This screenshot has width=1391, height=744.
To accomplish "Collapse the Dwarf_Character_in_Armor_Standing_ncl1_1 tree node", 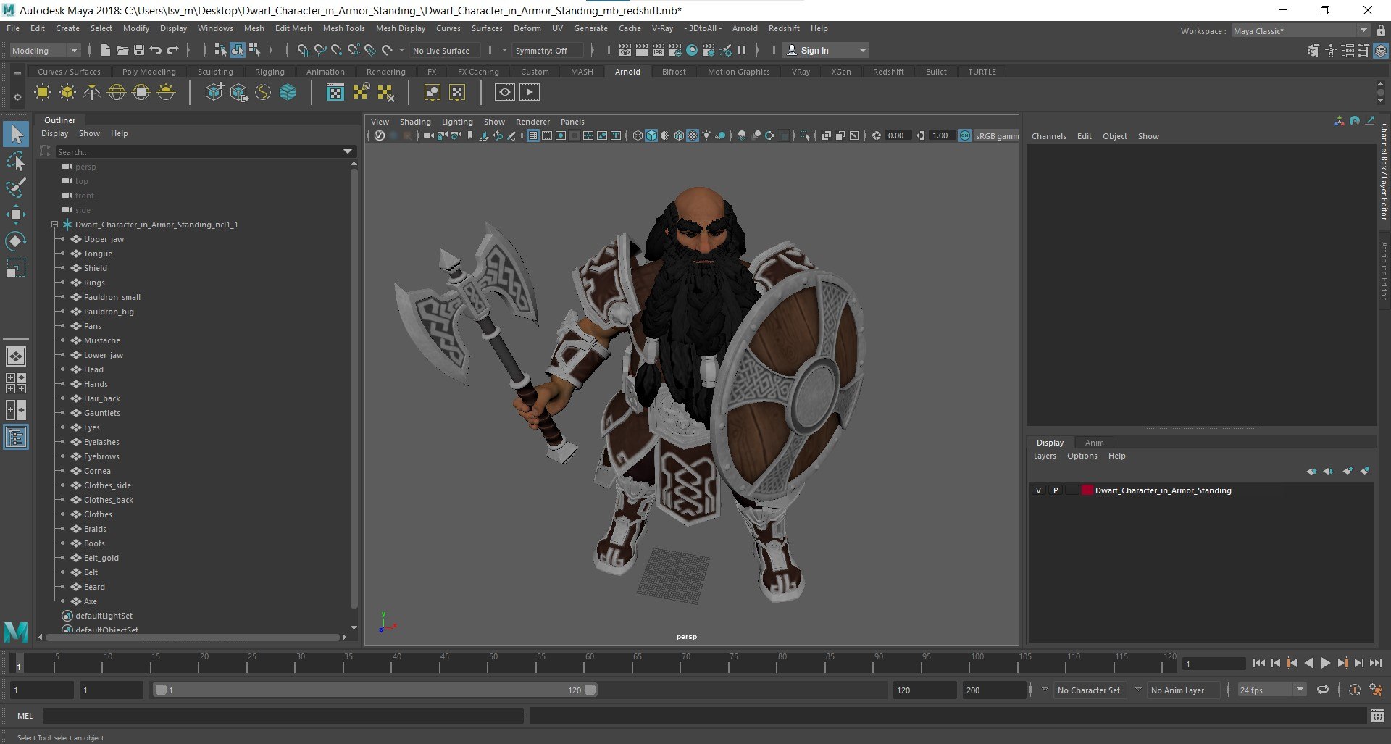I will 54,225.
